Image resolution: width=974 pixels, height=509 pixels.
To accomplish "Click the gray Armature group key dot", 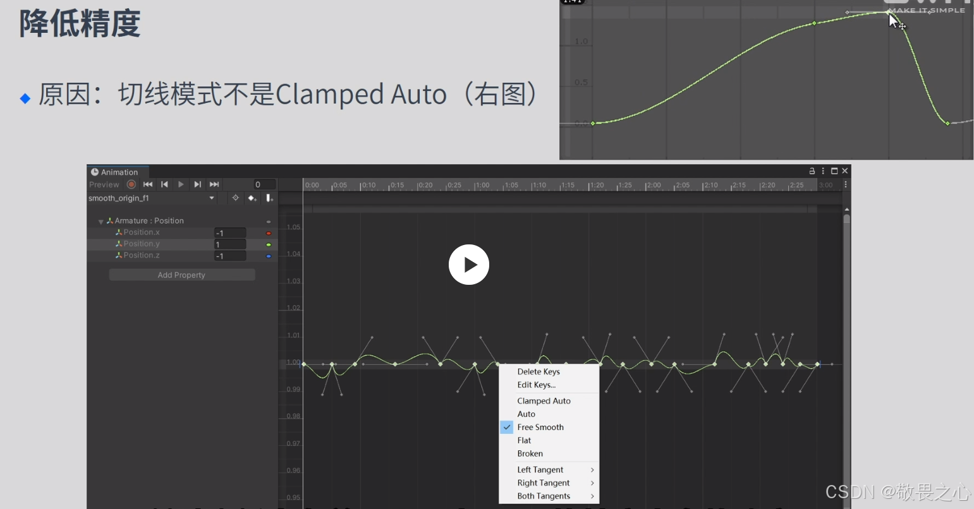I will [x=269, y=222].
